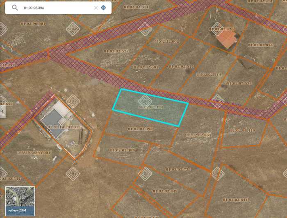Image resolution: width=287 pixels, height=218 pixels.
Task: Select parcel 81.02.02.514
Action: click(x=208, y=75)
